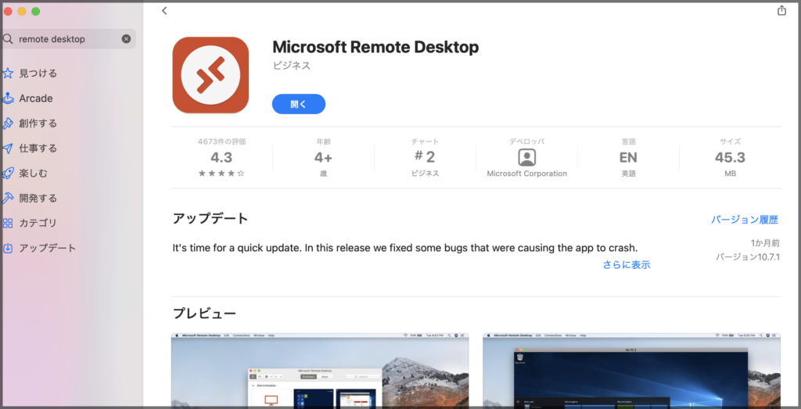Click the アップデート section heading
801x409 pixels.
pyautogui.click(x=210, y=218)
